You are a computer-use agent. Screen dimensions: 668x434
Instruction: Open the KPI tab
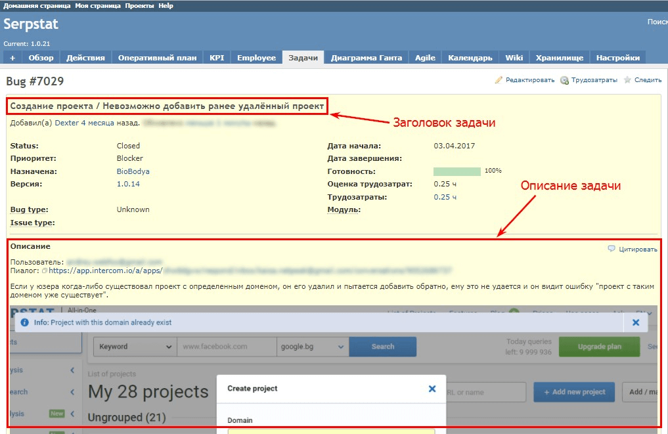pyautogui.click(x=216, y=58)
